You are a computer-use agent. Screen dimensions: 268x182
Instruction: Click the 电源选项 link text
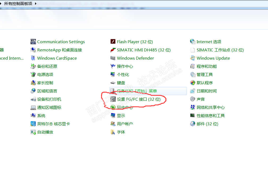coord(45,74)
